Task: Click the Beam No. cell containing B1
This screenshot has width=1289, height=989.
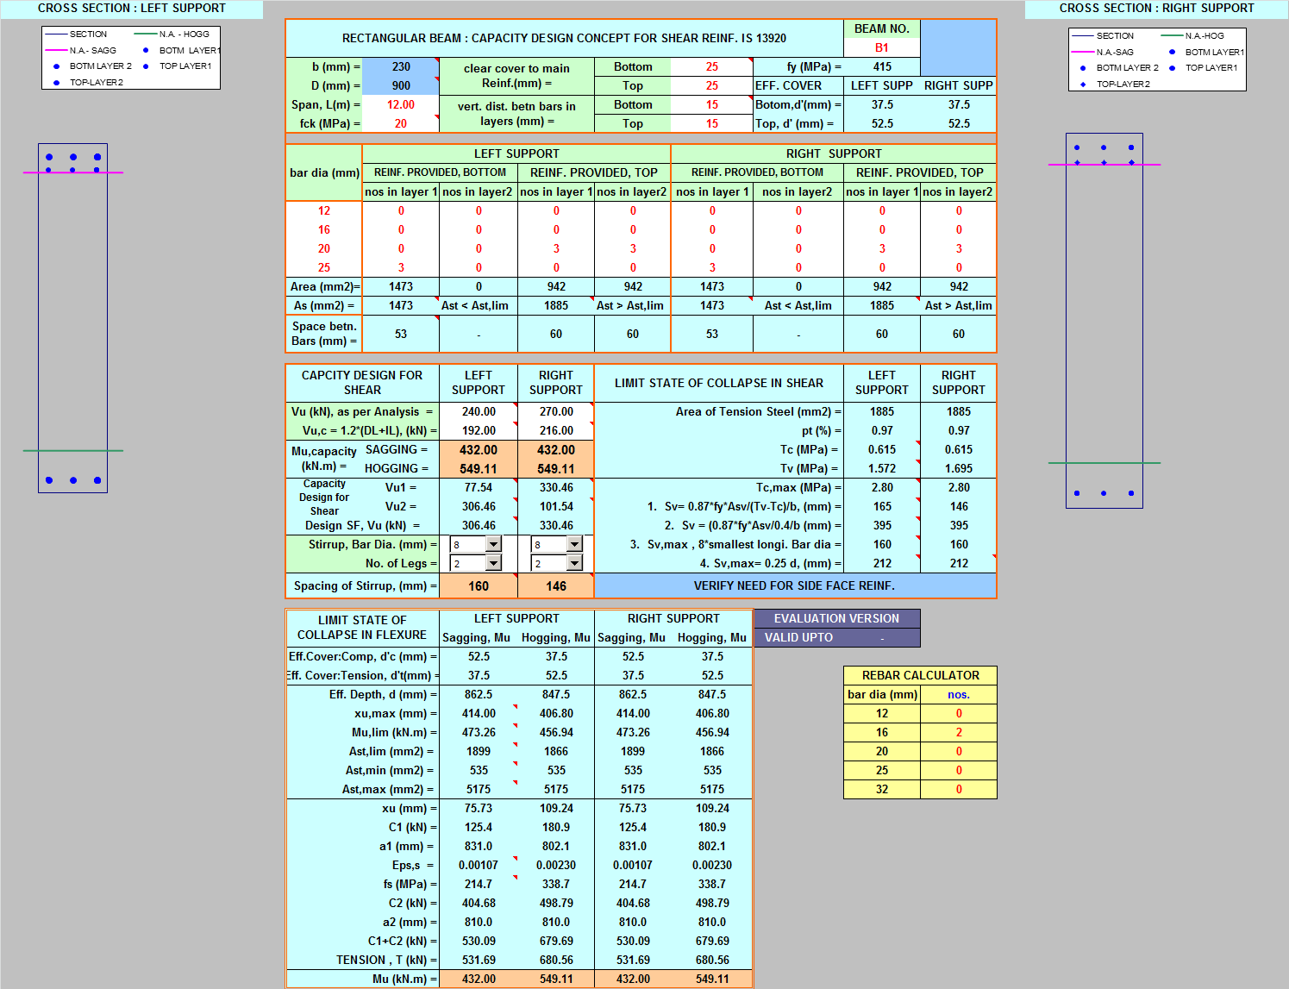Action: click(x=881, y=47)
